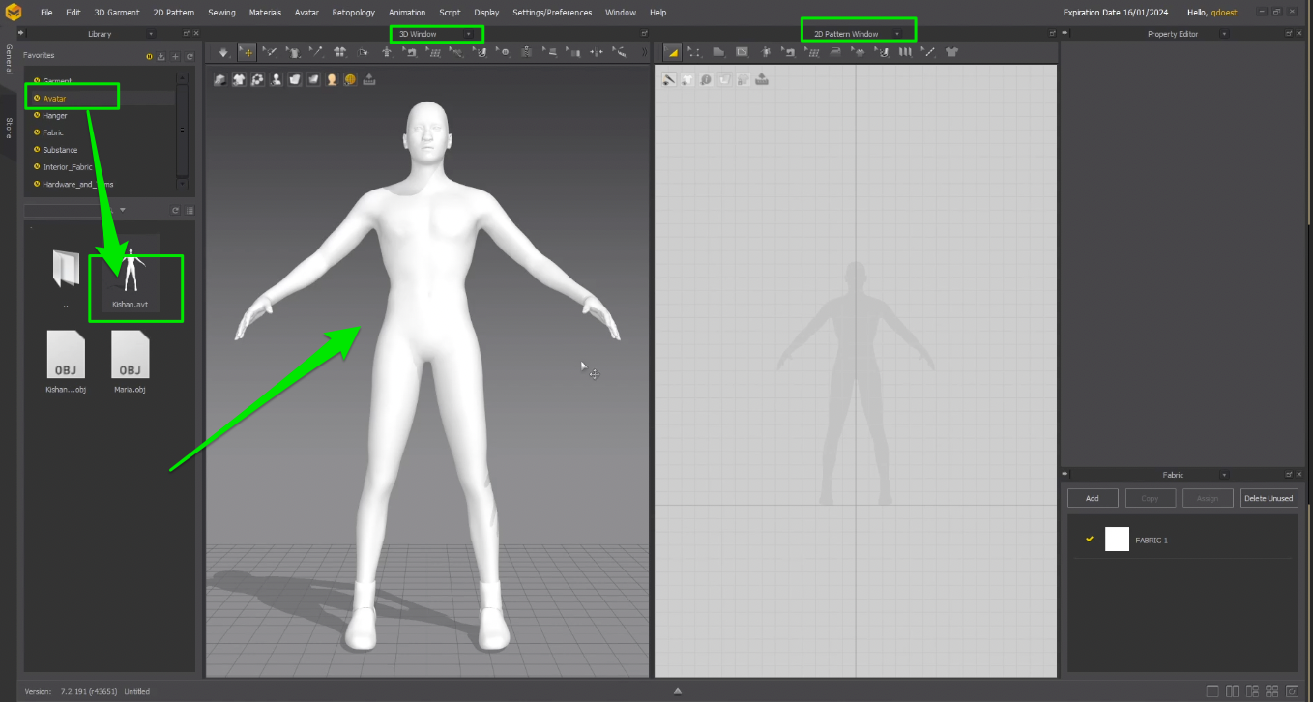The height and width of the screenshot is (702, 1313).
Task: Choose the zipper tool in 3D toolbar
Action: tap(526, 52)
